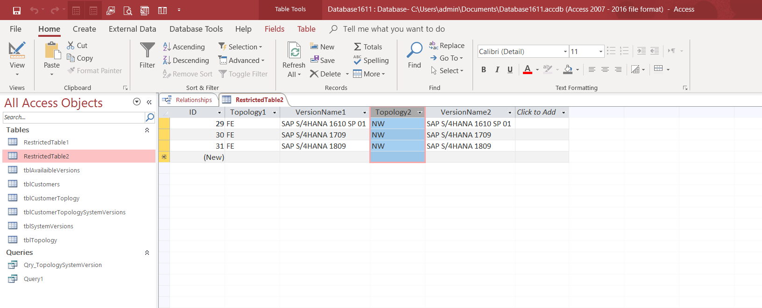Delete the selected record

pyautogui.click(x=325, y=74)
